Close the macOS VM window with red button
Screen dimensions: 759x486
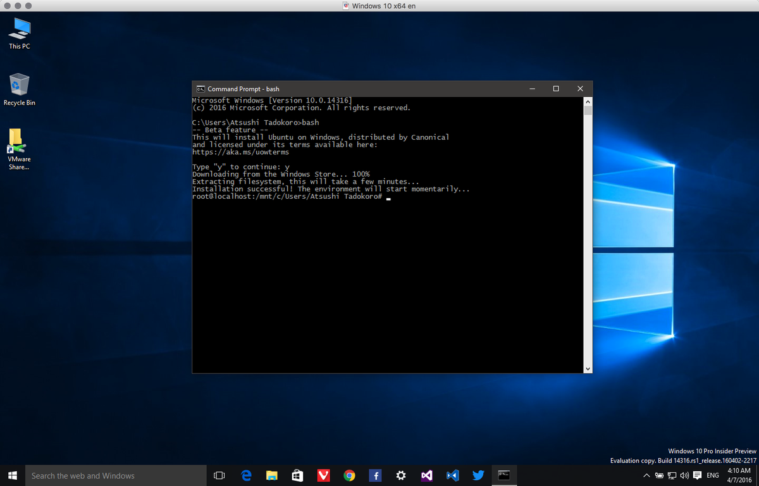pyautogui.click(x=6, y=6)
